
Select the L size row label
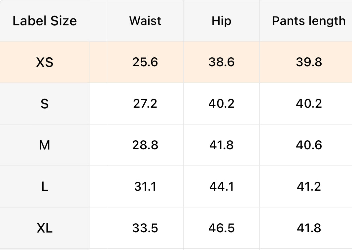click(45, 187)
